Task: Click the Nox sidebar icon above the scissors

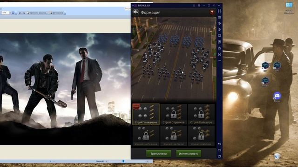Action: (x=219, y=48)
